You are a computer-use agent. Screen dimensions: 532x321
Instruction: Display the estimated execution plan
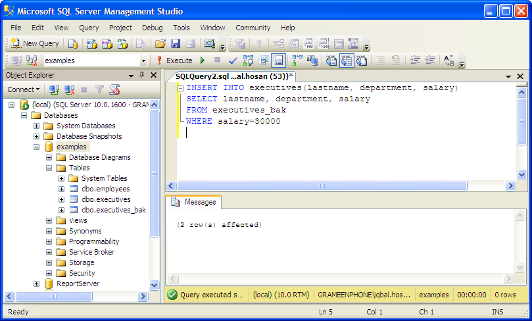pyautogui.click(x=248, y=61)
